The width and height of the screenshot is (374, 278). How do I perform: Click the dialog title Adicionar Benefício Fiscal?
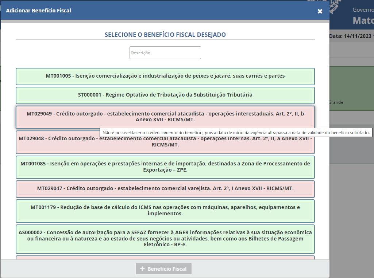tap(38, 11)
